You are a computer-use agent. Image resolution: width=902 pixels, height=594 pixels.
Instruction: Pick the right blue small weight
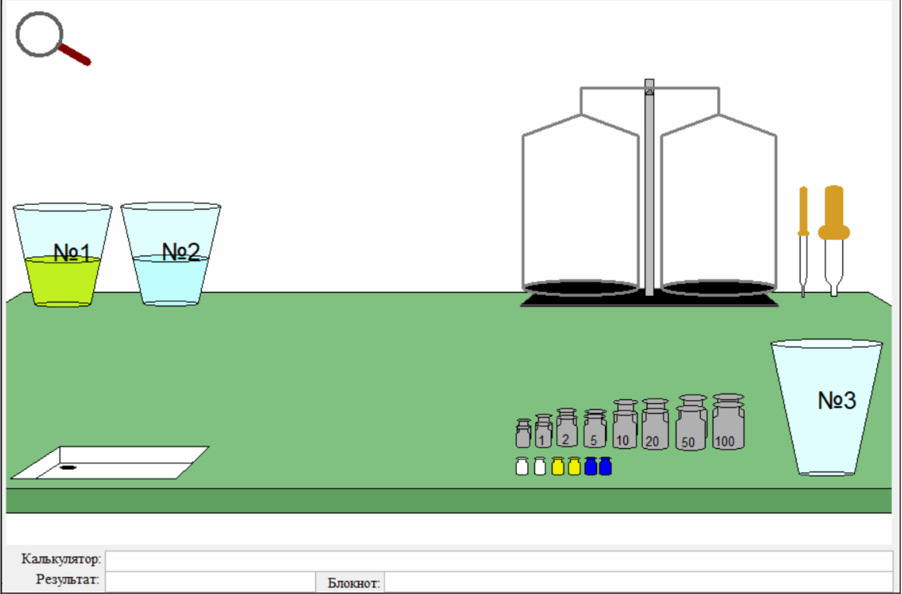coord(605,466)
